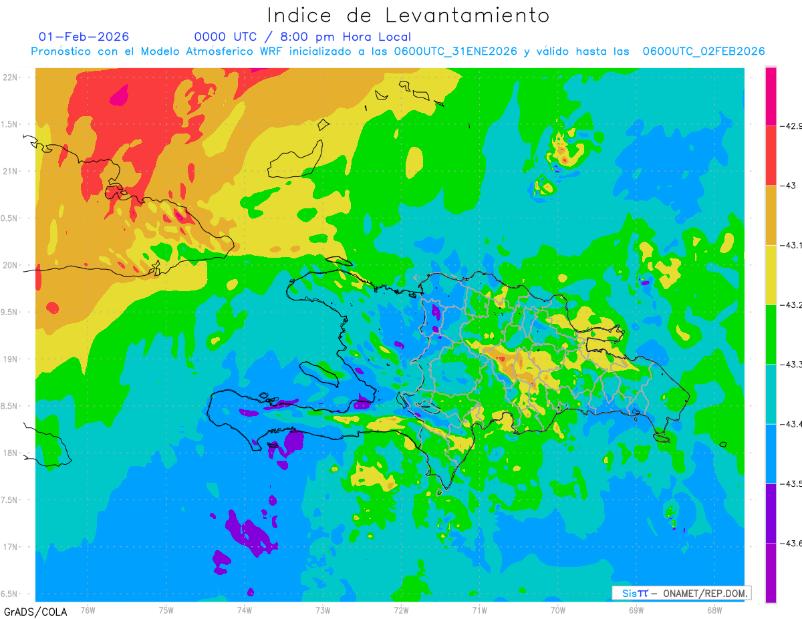802x619 pixels.
Task: Click the "69W" longitude label
Action: coord(636,609)
